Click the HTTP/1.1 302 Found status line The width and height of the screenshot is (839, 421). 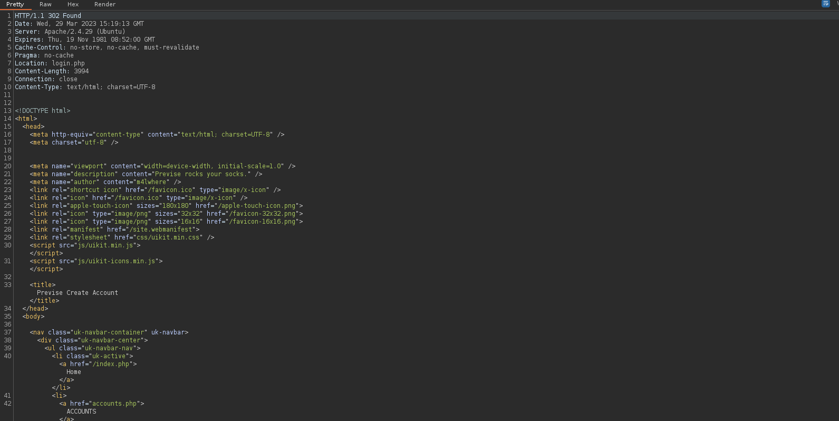coord(48,16)
